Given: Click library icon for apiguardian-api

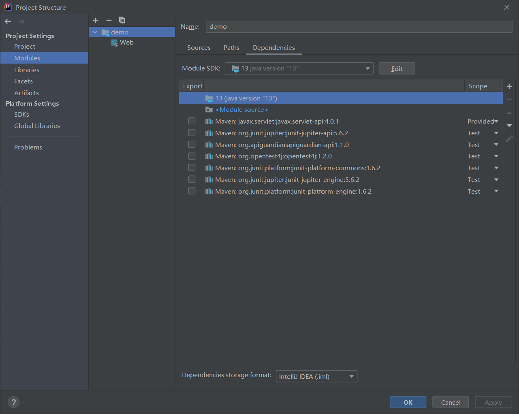Looking at the screenshot, I should point(209,145).
